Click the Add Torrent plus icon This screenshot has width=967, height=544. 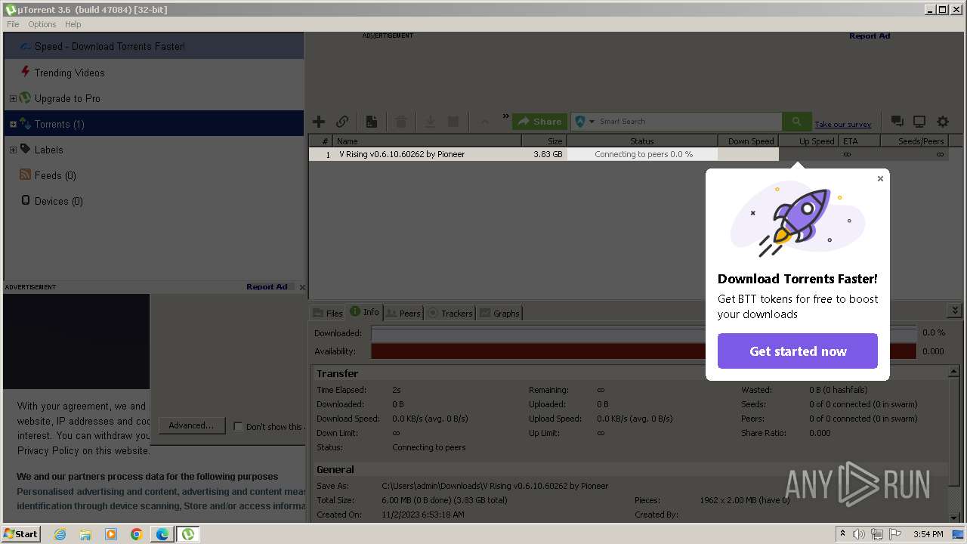coord(319,122)
